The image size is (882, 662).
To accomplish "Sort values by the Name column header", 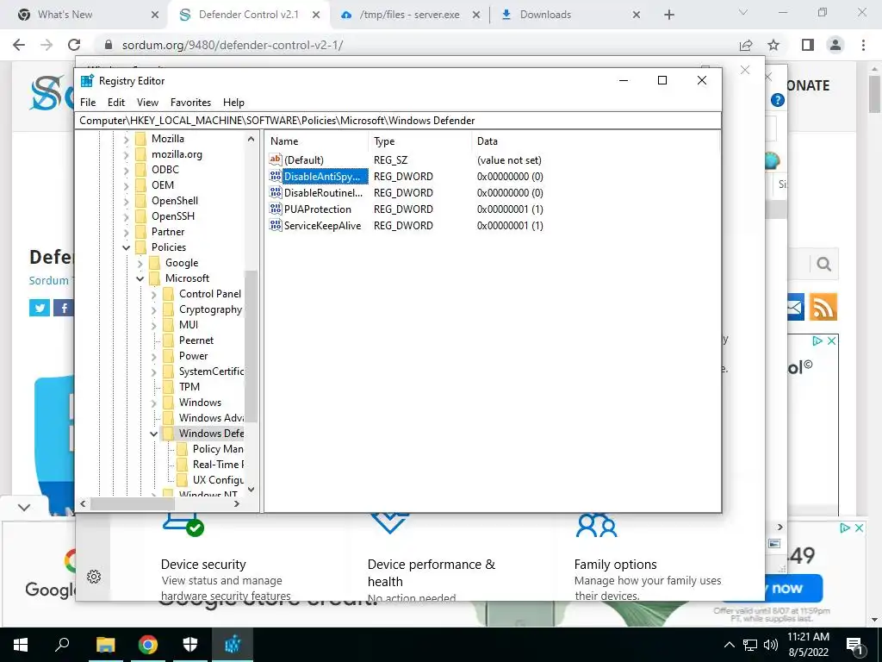I will (318, 141).
